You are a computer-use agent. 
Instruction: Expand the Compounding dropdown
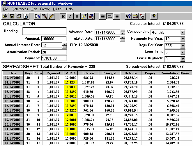[x=183, y=32]
